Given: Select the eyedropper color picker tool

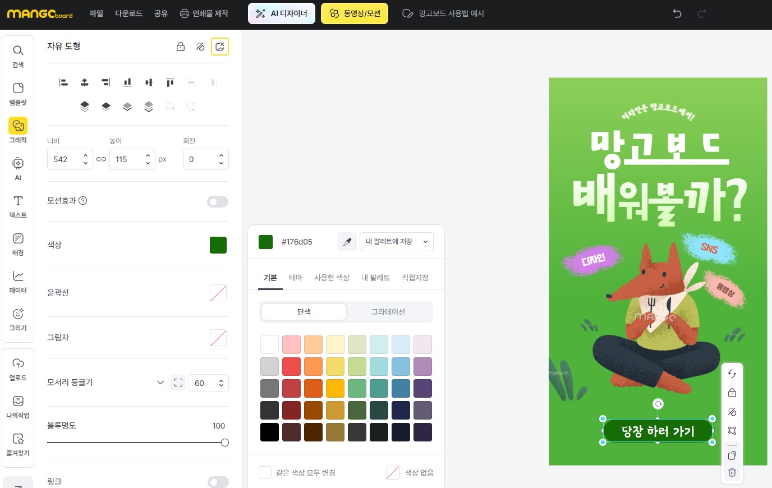Looking at the screenshot, I should (x=347, y=242).
